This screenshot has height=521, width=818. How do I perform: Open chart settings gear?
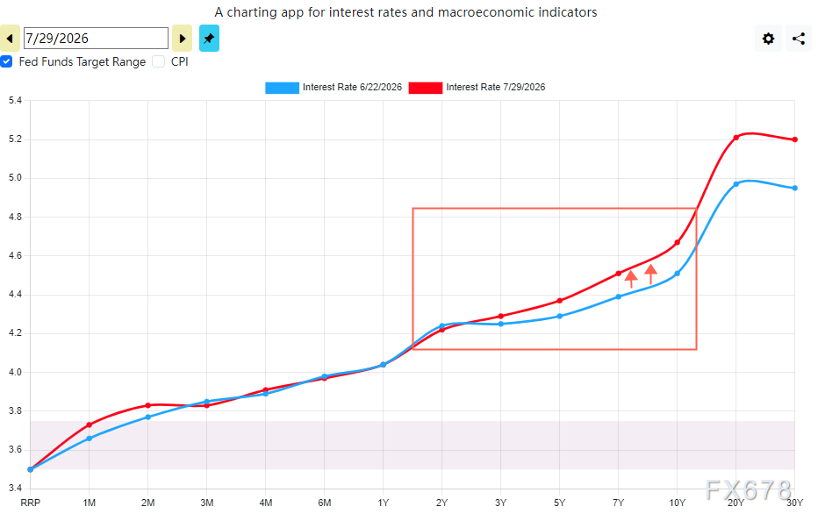(768, 39)
